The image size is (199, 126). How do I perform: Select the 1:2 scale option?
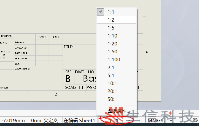(116, 20)
